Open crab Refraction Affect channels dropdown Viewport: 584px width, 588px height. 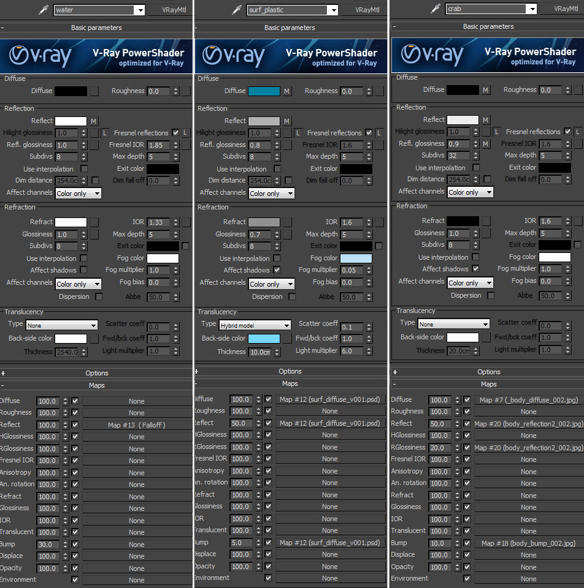(470, 283)
